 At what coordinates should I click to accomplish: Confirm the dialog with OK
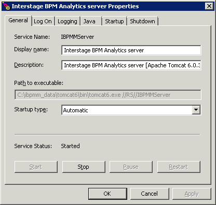tap(107, 194)
